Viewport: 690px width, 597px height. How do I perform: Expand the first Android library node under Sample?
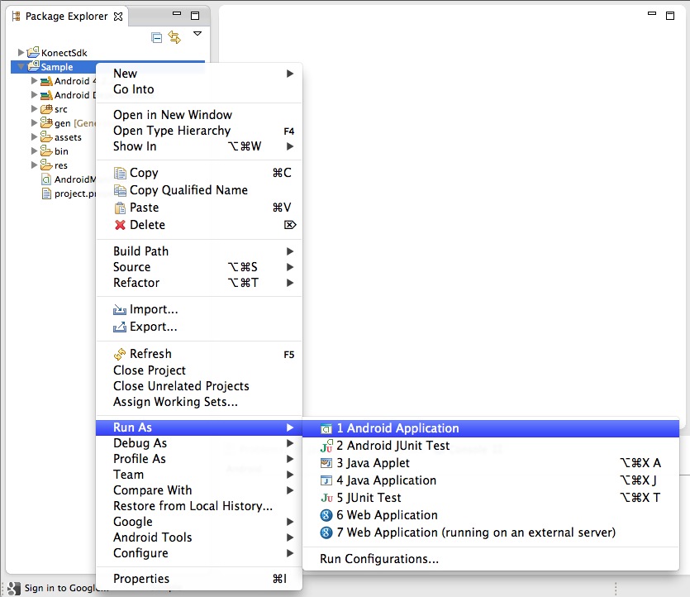(x=34, y=80)
